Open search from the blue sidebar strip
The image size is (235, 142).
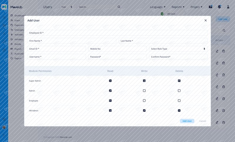pos(4,17)
